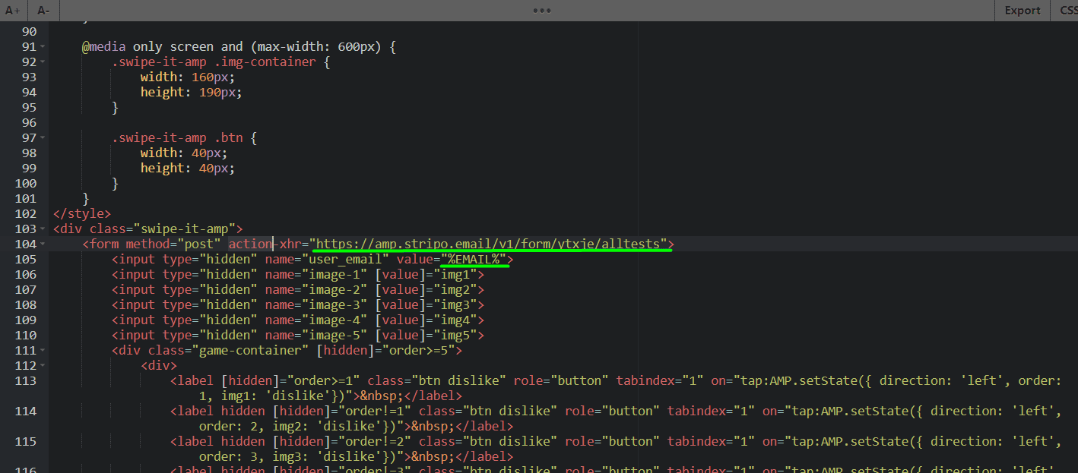Fold the .btn rule at line 97
1078x473 pixels.
pyautogui.click(x=43, y=138)
